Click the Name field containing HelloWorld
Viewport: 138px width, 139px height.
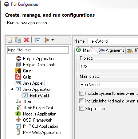113,41
